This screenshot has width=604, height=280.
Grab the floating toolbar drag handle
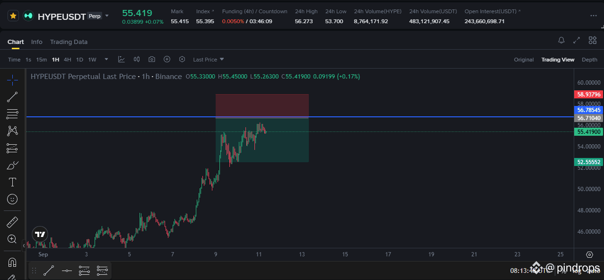34,271
